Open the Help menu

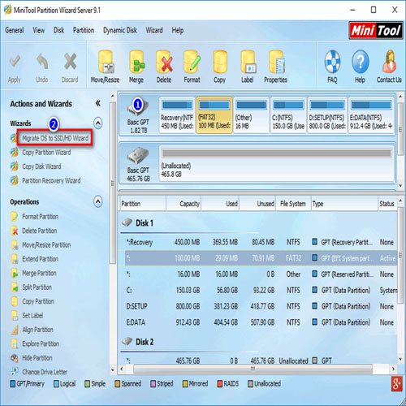(x=178, y=30)
